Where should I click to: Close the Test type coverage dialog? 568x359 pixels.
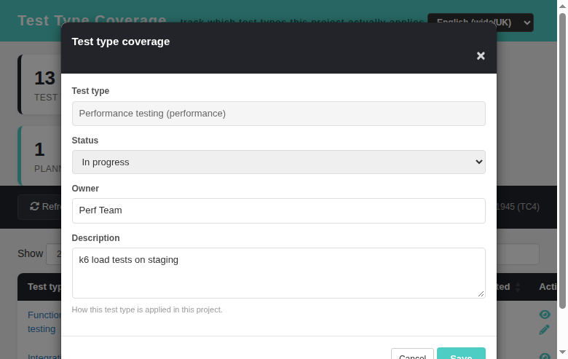[x=481, y=56]
